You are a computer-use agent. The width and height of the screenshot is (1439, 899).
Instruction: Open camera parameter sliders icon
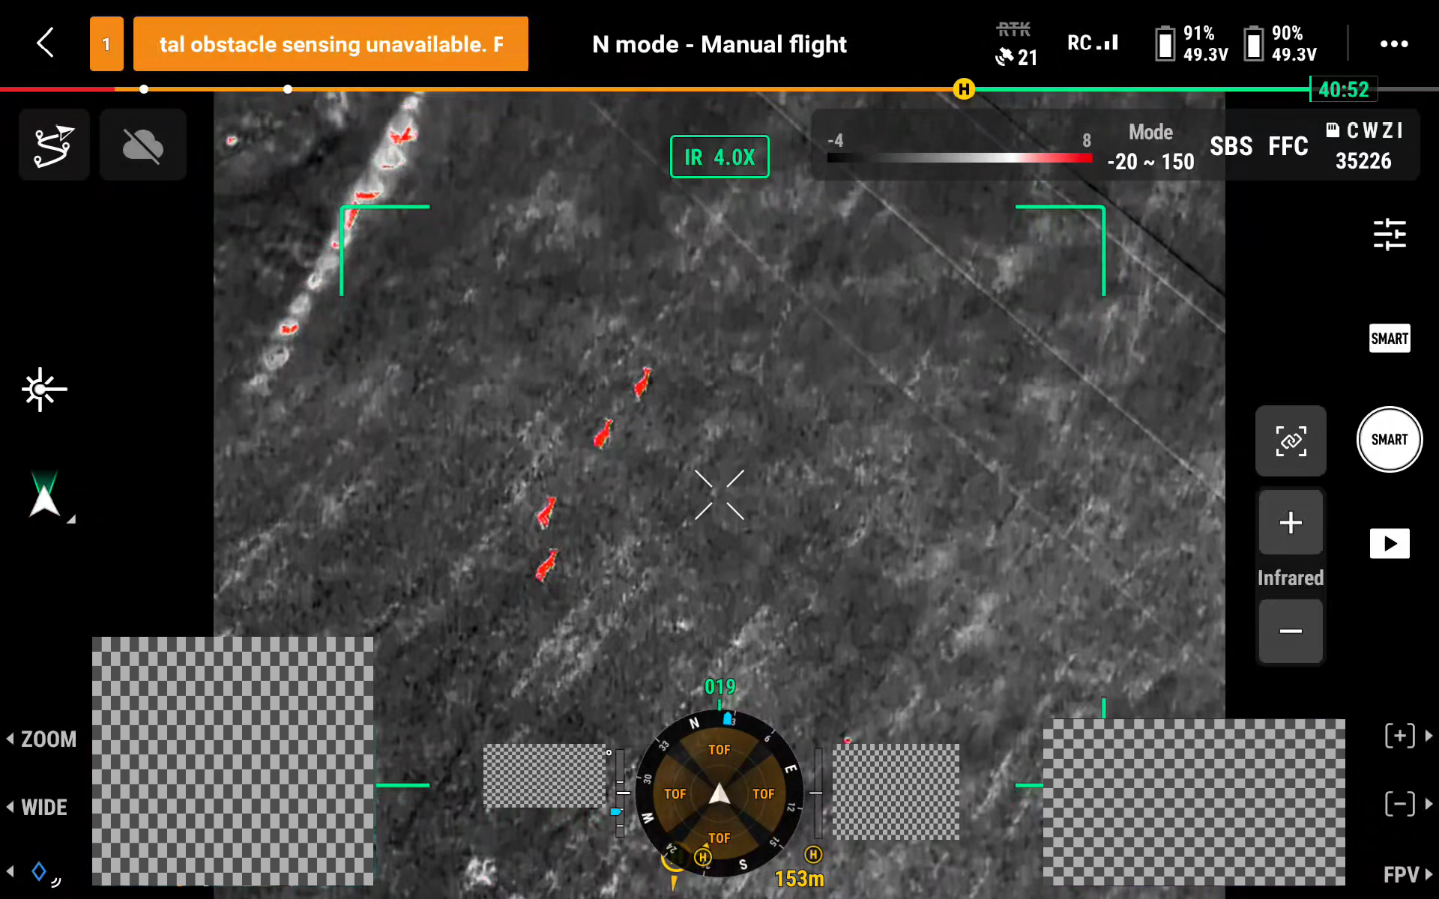pos(1389,234)
